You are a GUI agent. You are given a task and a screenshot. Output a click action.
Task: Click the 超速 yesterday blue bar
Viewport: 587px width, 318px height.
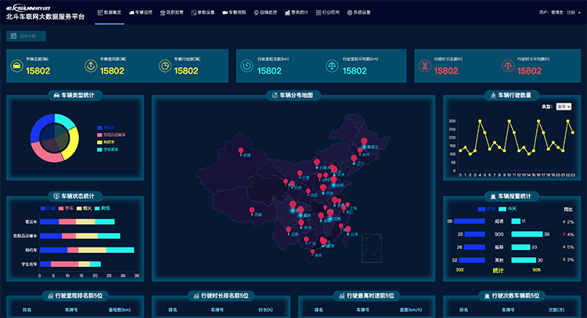click(470, 222)
